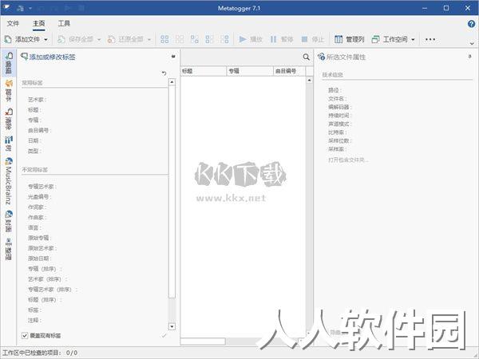Open 管理列 column manager
Screen dimensions: 479x359
349,39
